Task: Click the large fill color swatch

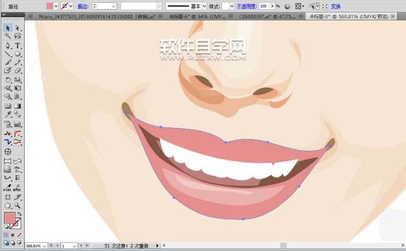Action: pos(9,218)
